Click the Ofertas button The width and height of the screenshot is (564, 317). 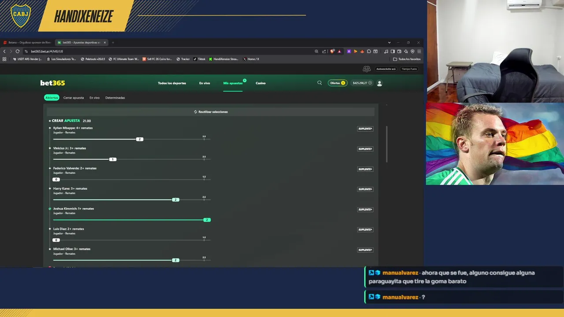tap(338, 83)
